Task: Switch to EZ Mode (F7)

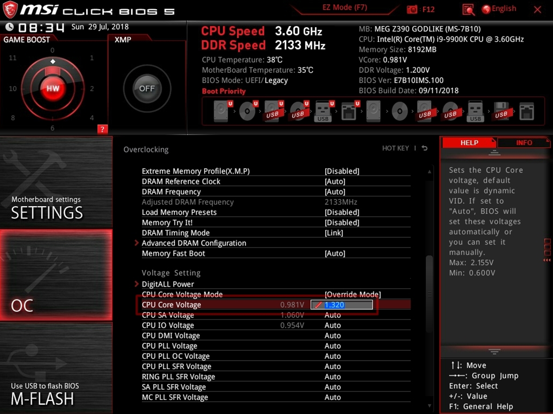Action: 344,7
